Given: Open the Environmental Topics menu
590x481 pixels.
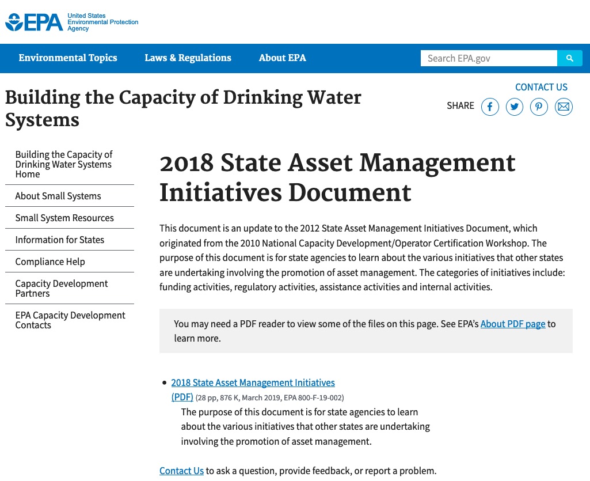Looking at the screenshot, I should (68, 58).
